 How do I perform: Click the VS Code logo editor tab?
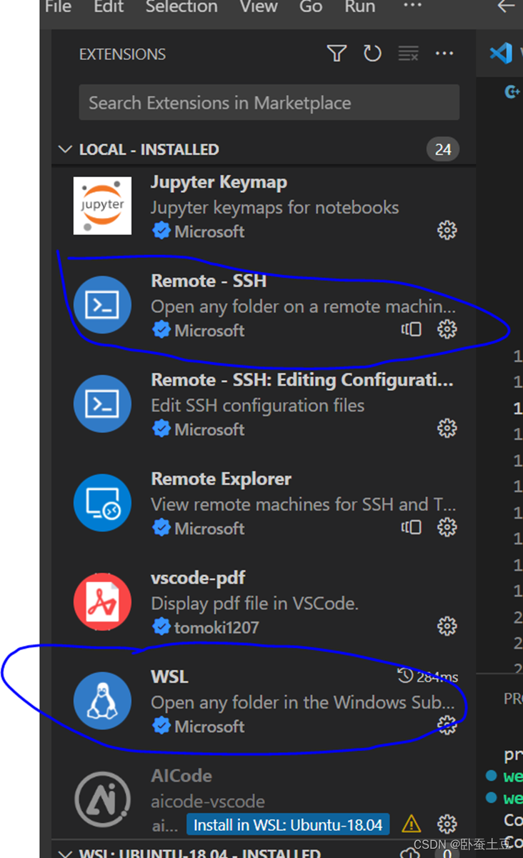pos(502,53)
